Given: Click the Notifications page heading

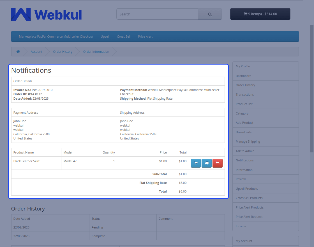Looking at the screenshot, I should pyautogui.click(x=31, y=70).
